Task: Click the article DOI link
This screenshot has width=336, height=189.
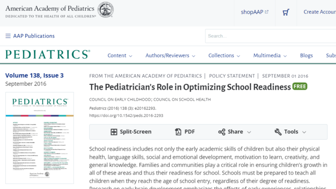Action: click(126, 116)
